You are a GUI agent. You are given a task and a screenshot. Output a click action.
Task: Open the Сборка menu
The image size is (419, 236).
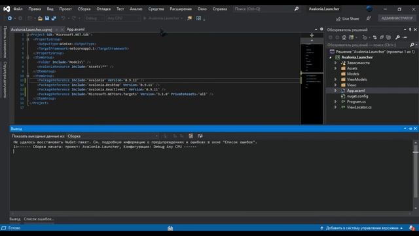click(x=84, y=9)
